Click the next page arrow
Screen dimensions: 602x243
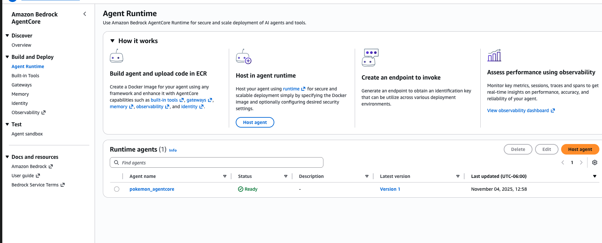click(x=581, y=162)
